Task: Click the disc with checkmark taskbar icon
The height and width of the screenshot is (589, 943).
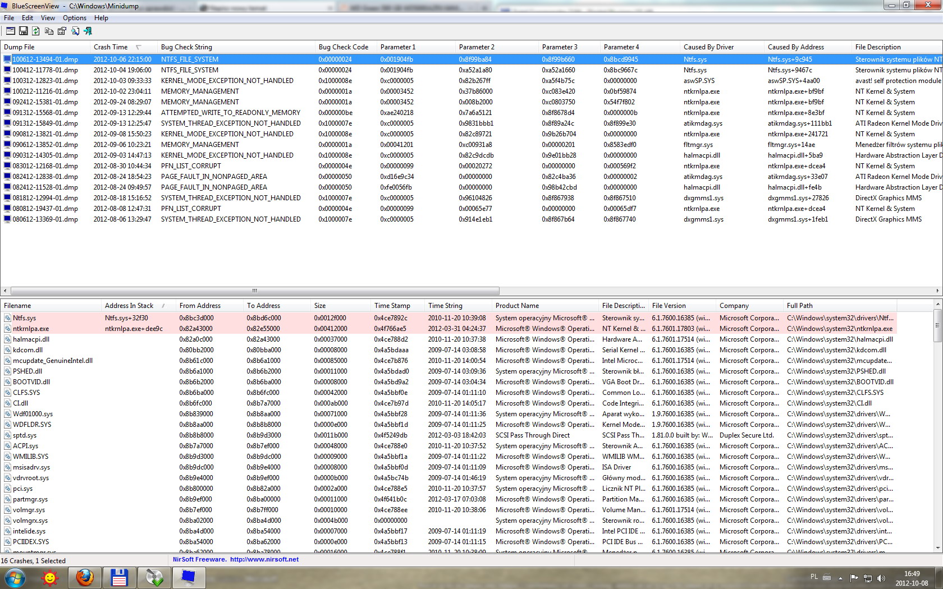Action: 154,577
